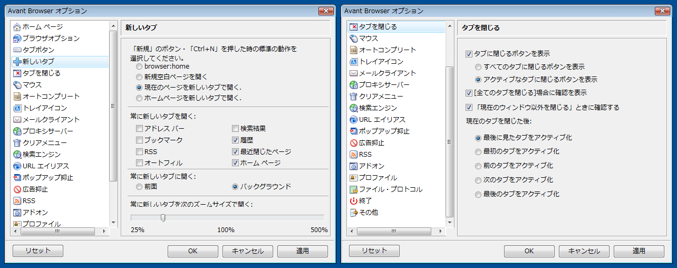Uncheck the ホーム ページ checkbox

(235, 164)
